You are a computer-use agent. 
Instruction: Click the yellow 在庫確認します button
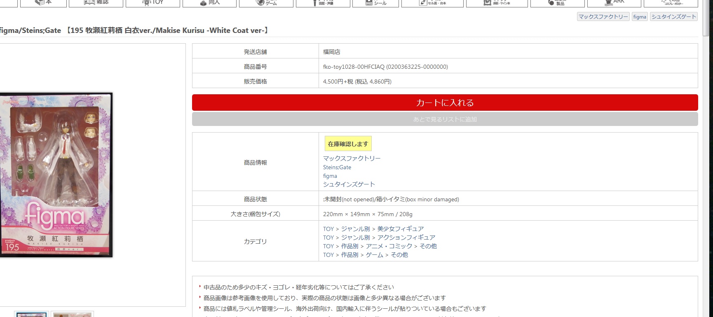tap(348, 144)
